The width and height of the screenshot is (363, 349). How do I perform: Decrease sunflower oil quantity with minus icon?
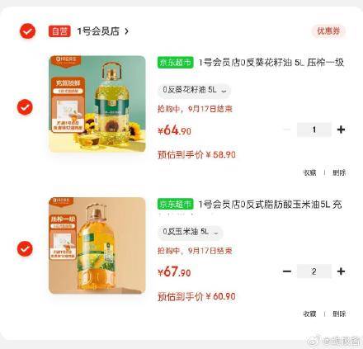286,130
